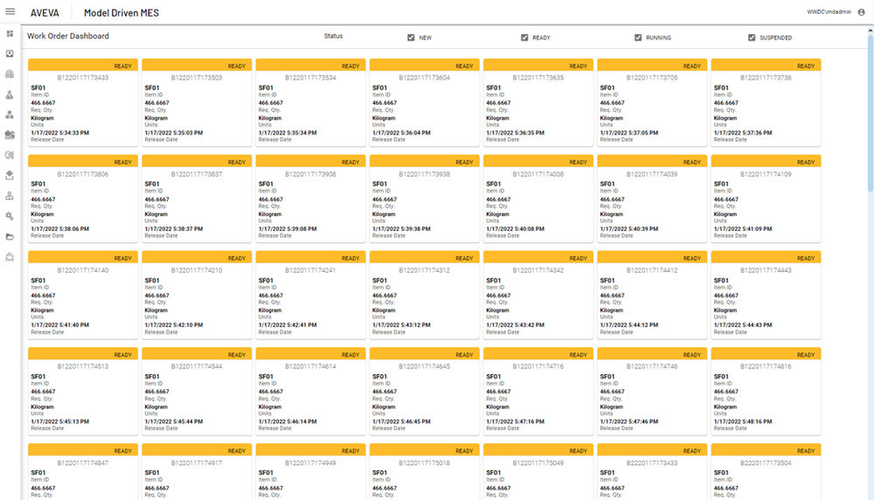Image resolution: width=874 pixels, height=500 pixels.
Task: Click the scrollbar up arrow
Action: click(x=870, y=29)
